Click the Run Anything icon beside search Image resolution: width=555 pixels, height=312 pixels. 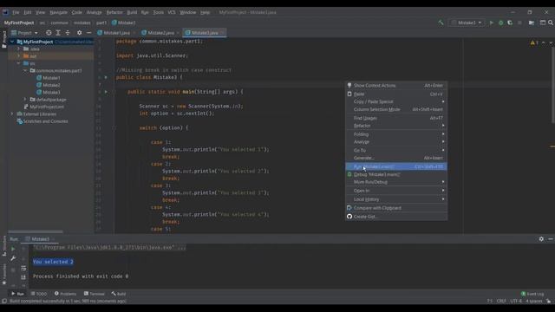point(542,23)
